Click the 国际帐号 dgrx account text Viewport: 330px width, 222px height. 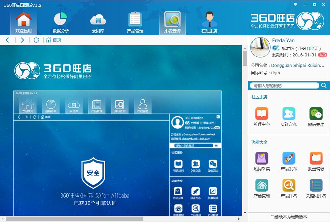pyautogui.click(x=265, y=73)
